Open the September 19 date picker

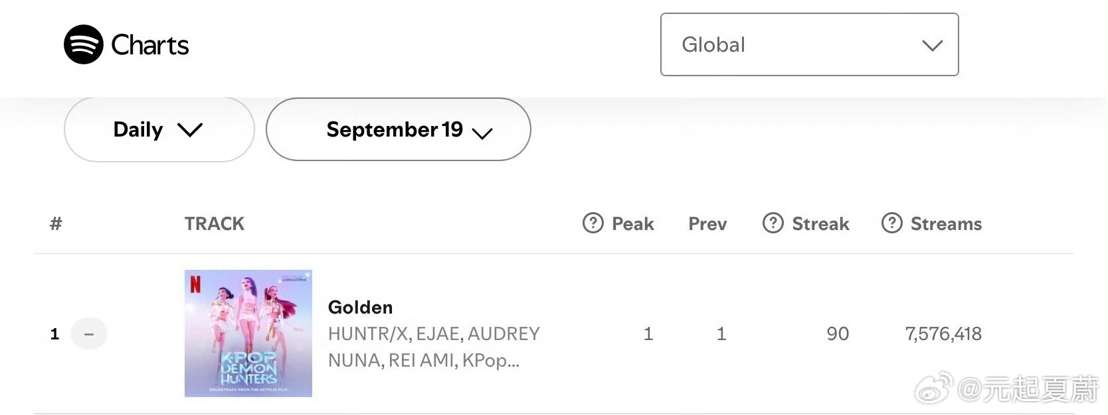pos(399,129)
